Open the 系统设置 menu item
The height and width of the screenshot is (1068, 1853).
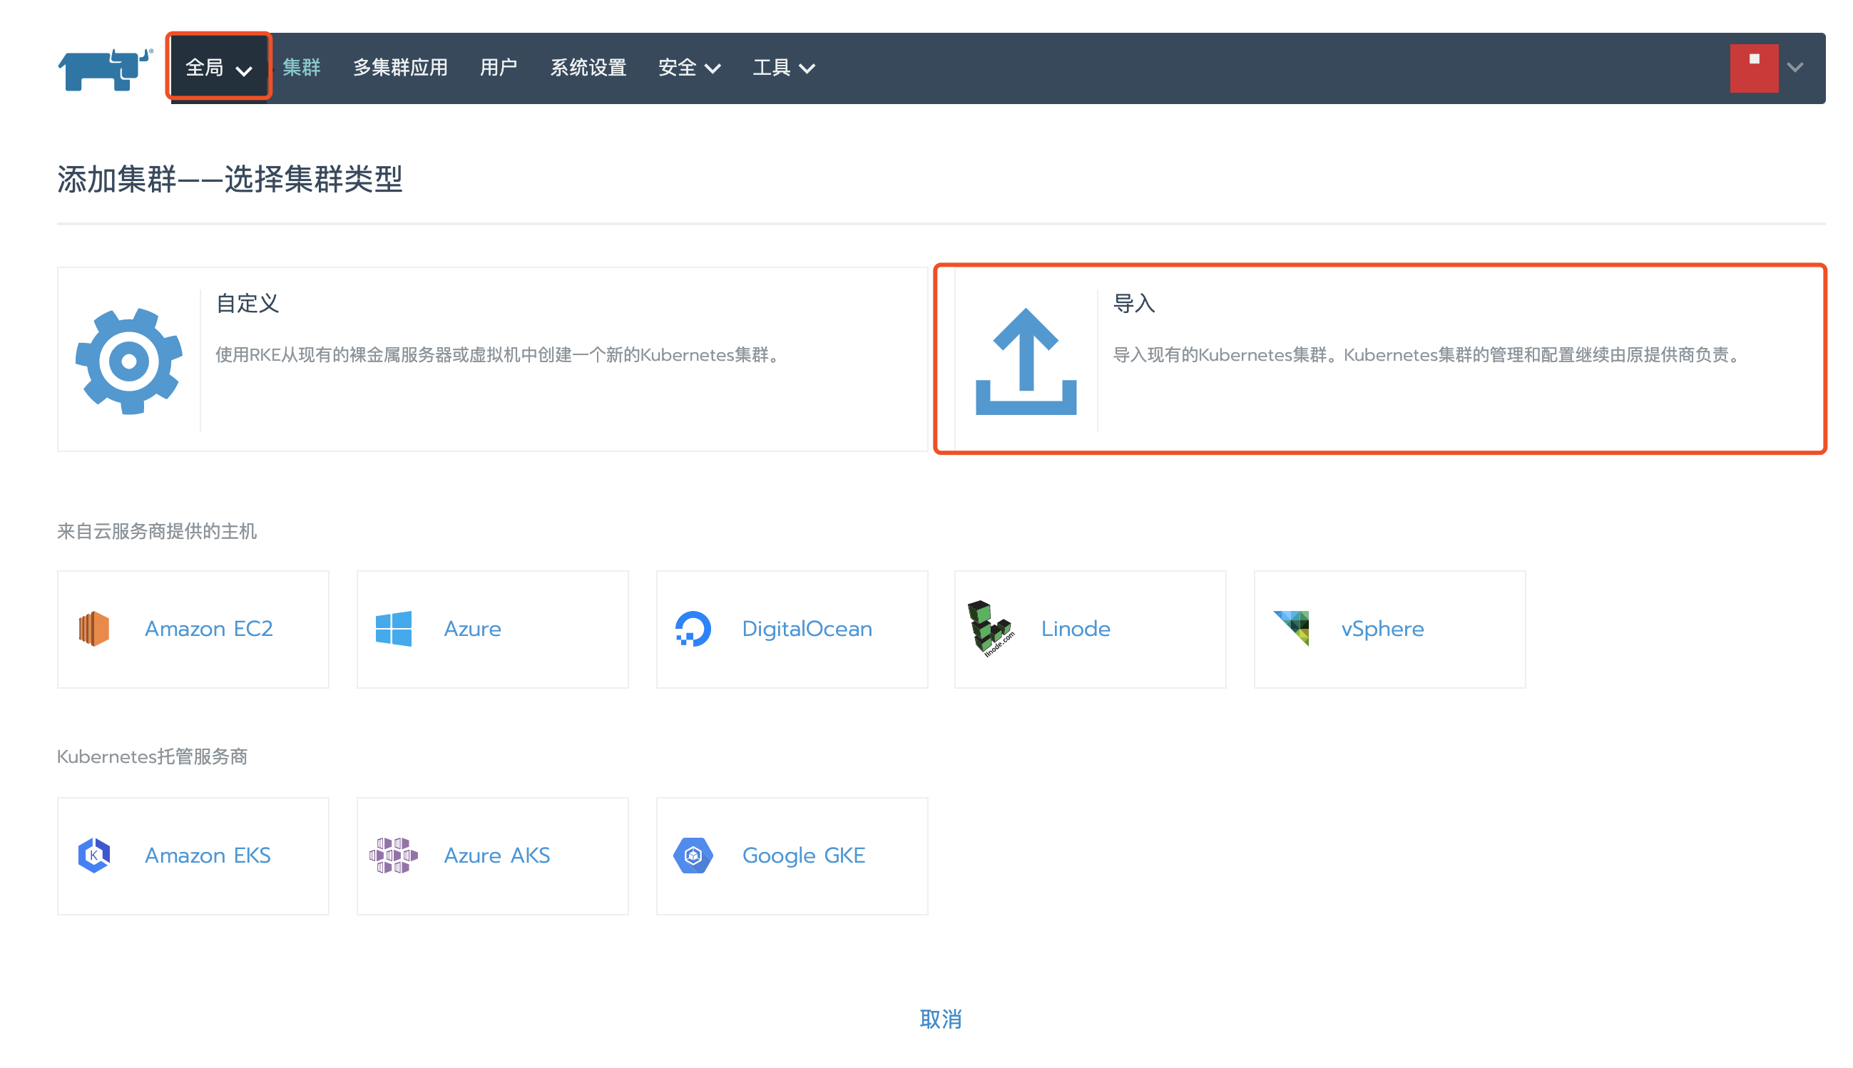click(x=588, y=68)
